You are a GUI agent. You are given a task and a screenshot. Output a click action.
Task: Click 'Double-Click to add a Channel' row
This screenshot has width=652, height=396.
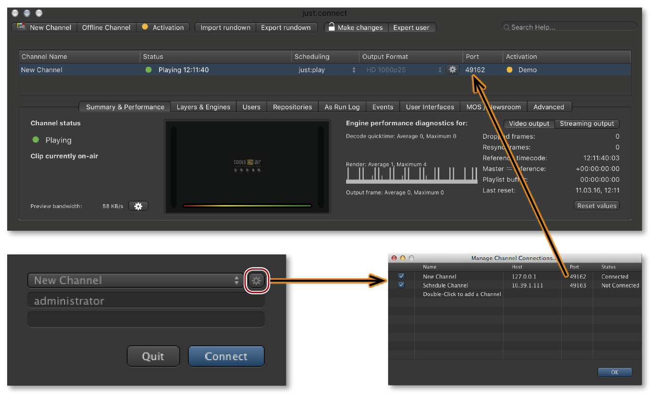coord(462,294)
